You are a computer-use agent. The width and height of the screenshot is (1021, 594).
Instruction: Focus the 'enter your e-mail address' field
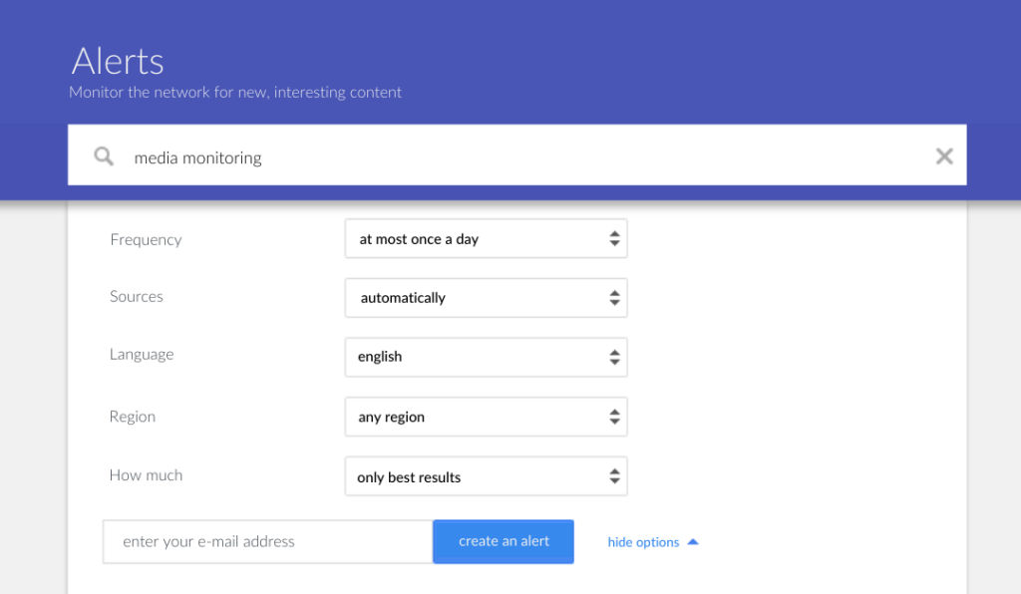[267, 541]
